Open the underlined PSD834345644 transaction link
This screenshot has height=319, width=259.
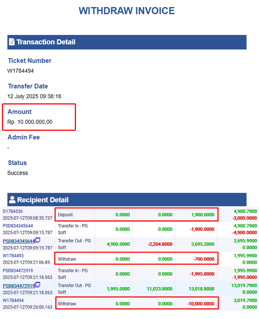pyautogui.click(x=19, y=241)
